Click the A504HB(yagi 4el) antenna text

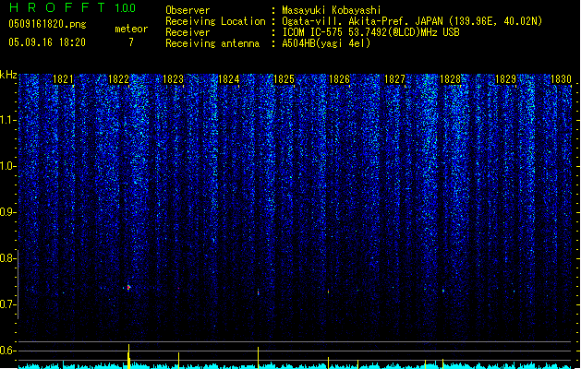[326, 43]
